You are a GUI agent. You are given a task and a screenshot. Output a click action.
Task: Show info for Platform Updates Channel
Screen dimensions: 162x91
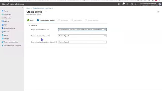49,36
